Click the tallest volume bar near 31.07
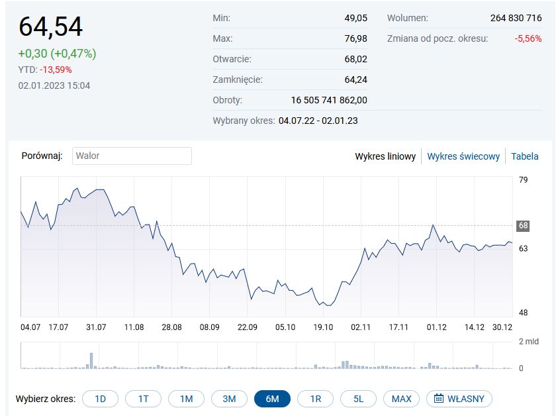The height and width of the screenshot is (416, 560). pos(91,360)
